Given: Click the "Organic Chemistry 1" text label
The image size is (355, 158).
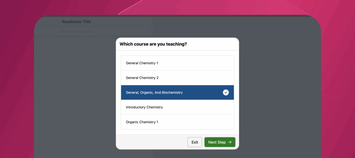Looking at the screenshot, I should pos(142,122).
